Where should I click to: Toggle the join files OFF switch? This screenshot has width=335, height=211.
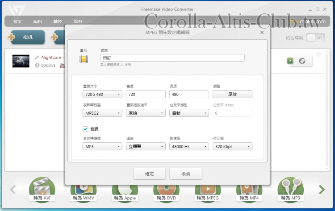[x=316, y=38]
